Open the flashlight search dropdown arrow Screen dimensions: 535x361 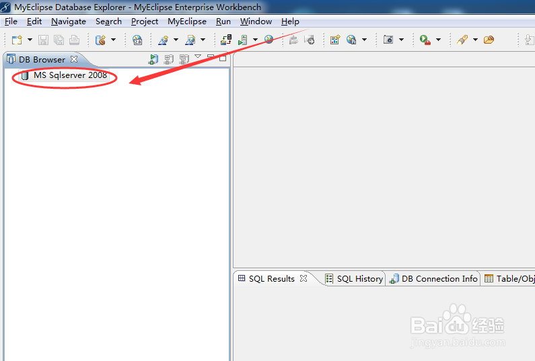tap(475, 40)
